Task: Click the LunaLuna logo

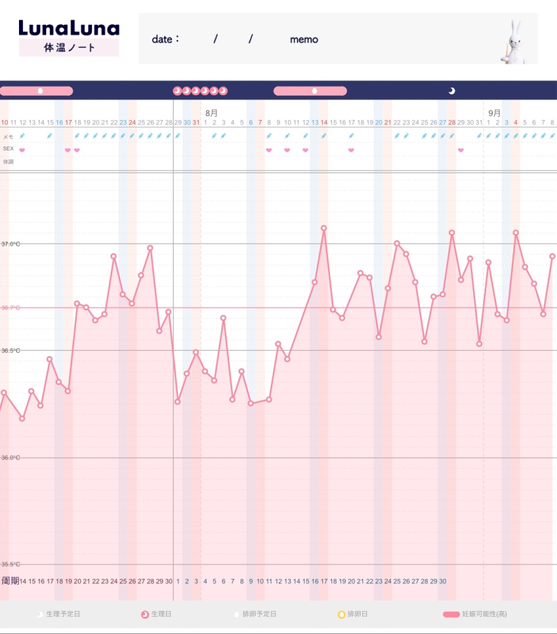Action: (x=69, y=28)
